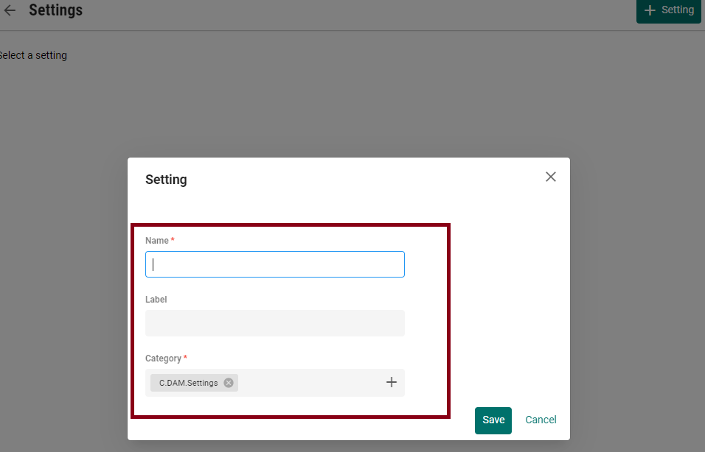
Task: Click the Setting dialog heading
Action: (x=166, y=180)
